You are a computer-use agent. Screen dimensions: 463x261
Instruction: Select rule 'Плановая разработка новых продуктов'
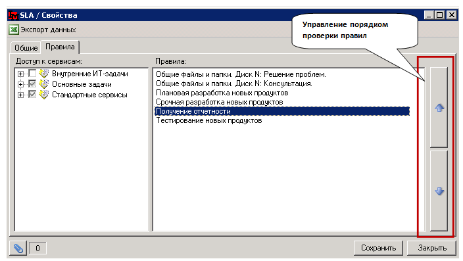coord(222,93)
